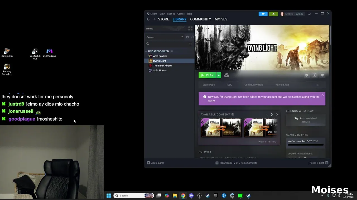Show hidden system tray icons chevron
Screen dimensions: 357x200
tap(322, 196)
